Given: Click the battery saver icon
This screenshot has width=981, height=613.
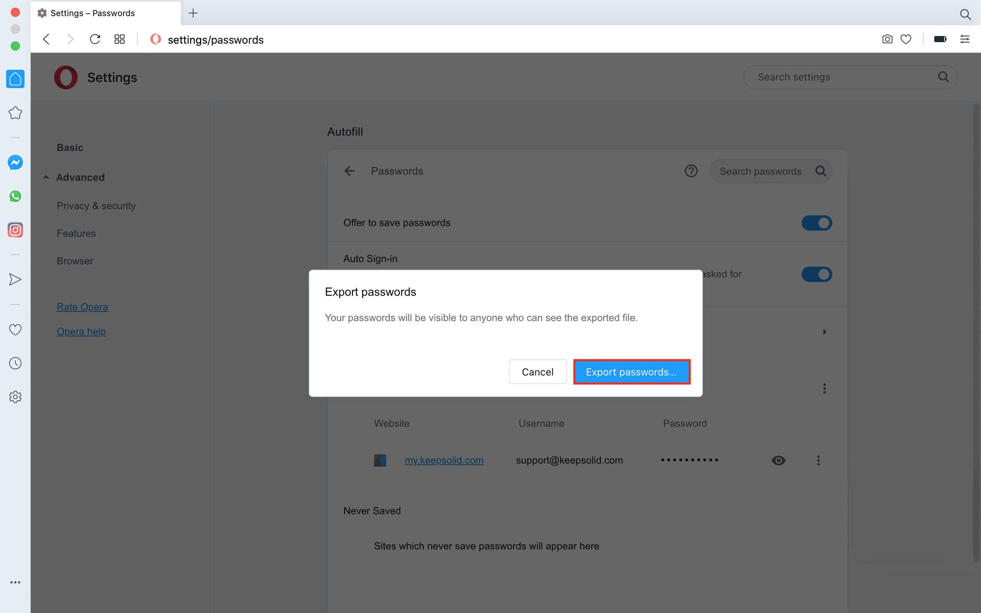Looking at the screenshot, I should click(940, 39).
